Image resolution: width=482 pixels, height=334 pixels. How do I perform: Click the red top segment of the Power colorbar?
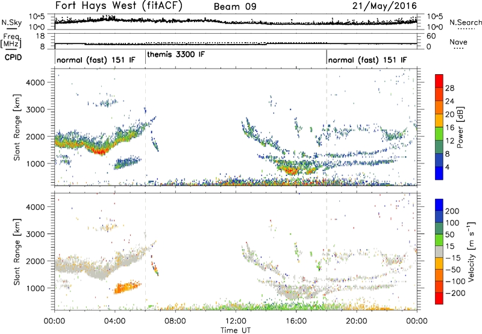click(x=439, y=81)
